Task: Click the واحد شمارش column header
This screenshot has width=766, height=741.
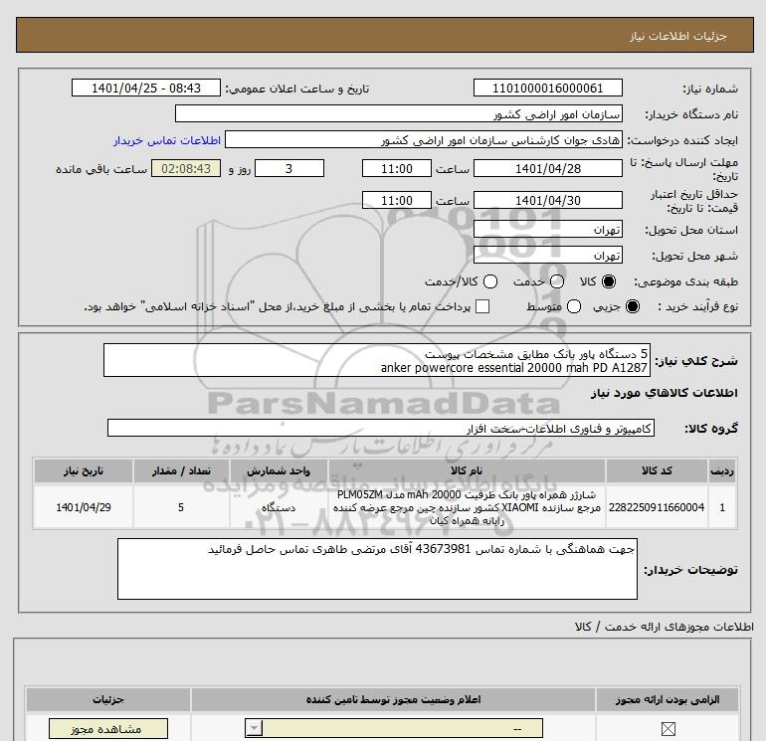Action: point(279,470)
